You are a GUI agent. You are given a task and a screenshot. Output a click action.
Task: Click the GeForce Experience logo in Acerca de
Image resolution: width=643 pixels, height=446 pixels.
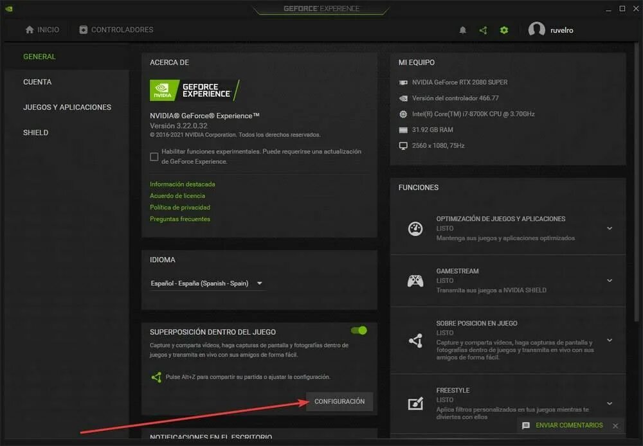pyautogui.click(x=195, y=90)
